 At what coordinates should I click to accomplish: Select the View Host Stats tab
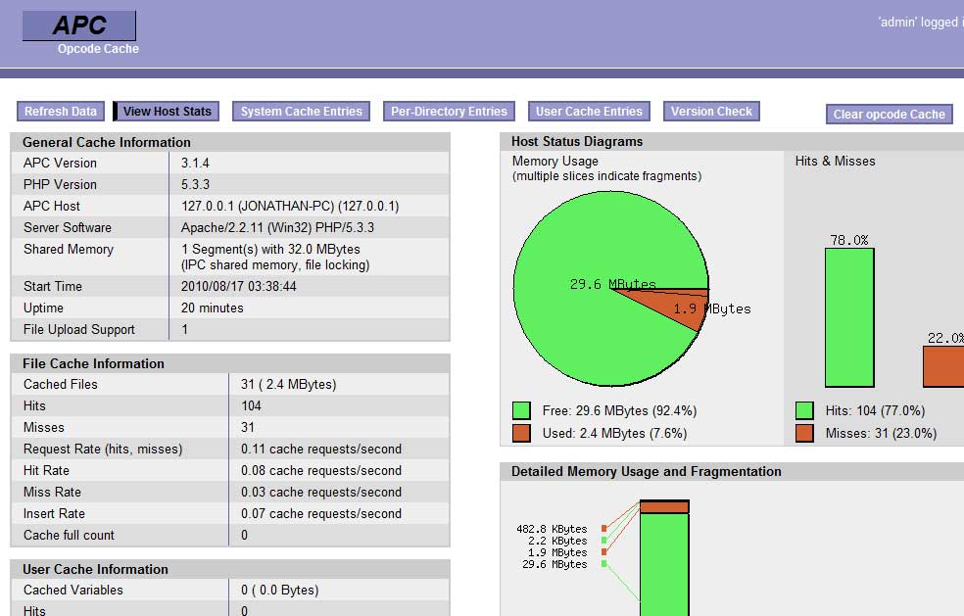166,111
